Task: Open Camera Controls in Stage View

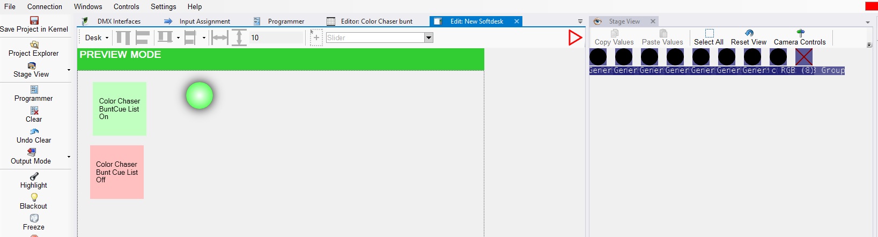Action: [x=800, y=37]
